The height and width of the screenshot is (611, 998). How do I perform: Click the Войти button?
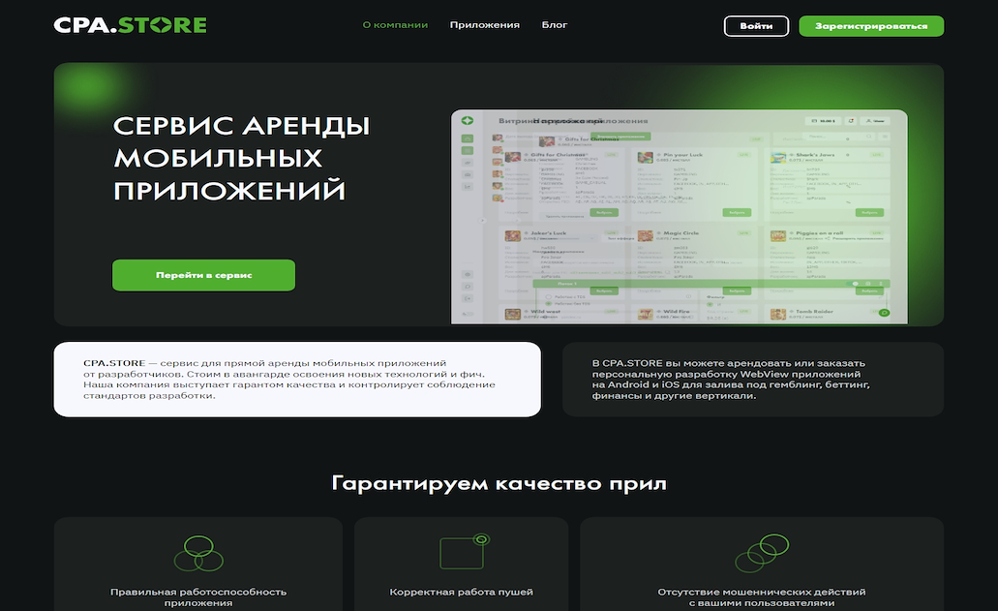click(x=756, y=26)
